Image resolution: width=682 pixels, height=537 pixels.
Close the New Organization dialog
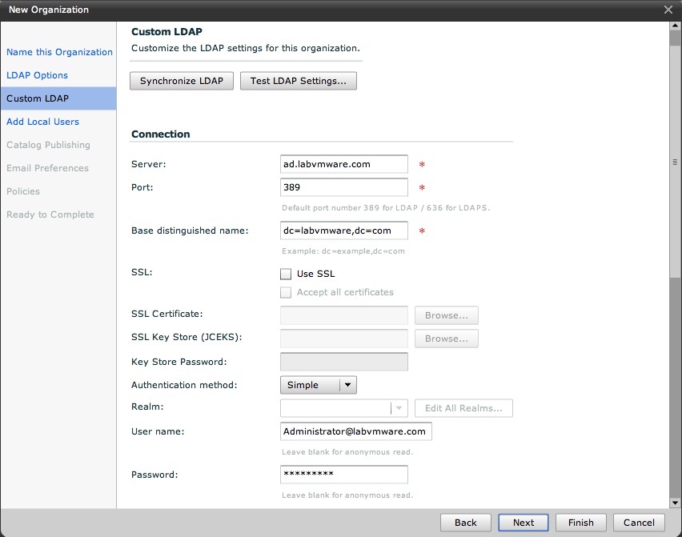coord(668,10)
